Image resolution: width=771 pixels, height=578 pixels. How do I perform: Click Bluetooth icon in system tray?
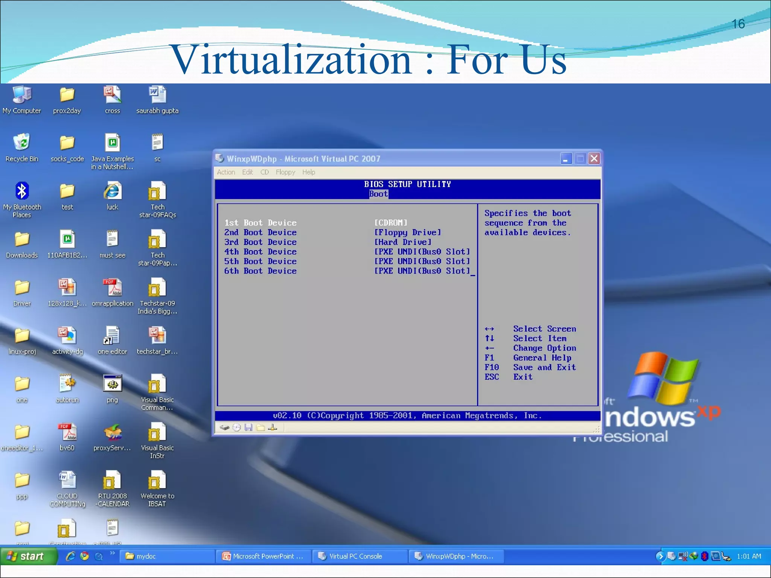pyautogui.click(x=705, y=556)
